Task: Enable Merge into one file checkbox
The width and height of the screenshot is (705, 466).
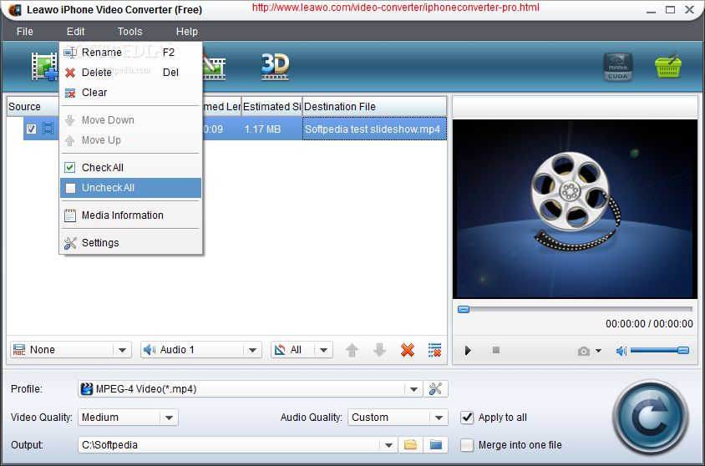Action: pyautogui.click(x=467, y=445)
